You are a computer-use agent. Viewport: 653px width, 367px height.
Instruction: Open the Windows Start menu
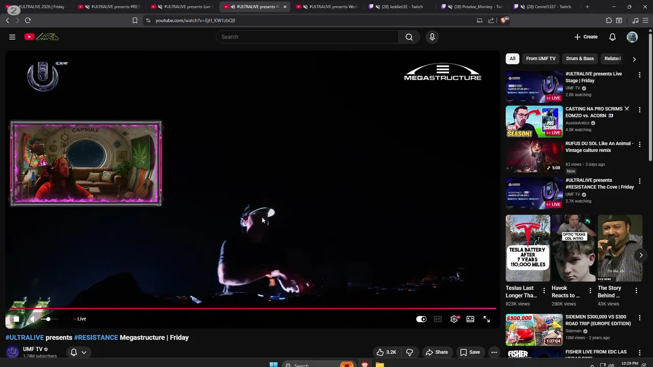[x=273, y=364]
